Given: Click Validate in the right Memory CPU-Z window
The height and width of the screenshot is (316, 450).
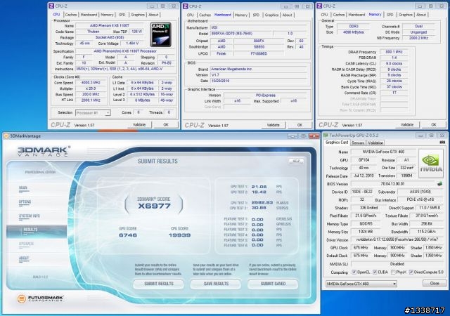Looking at the screenshot, I should point(407,125).
